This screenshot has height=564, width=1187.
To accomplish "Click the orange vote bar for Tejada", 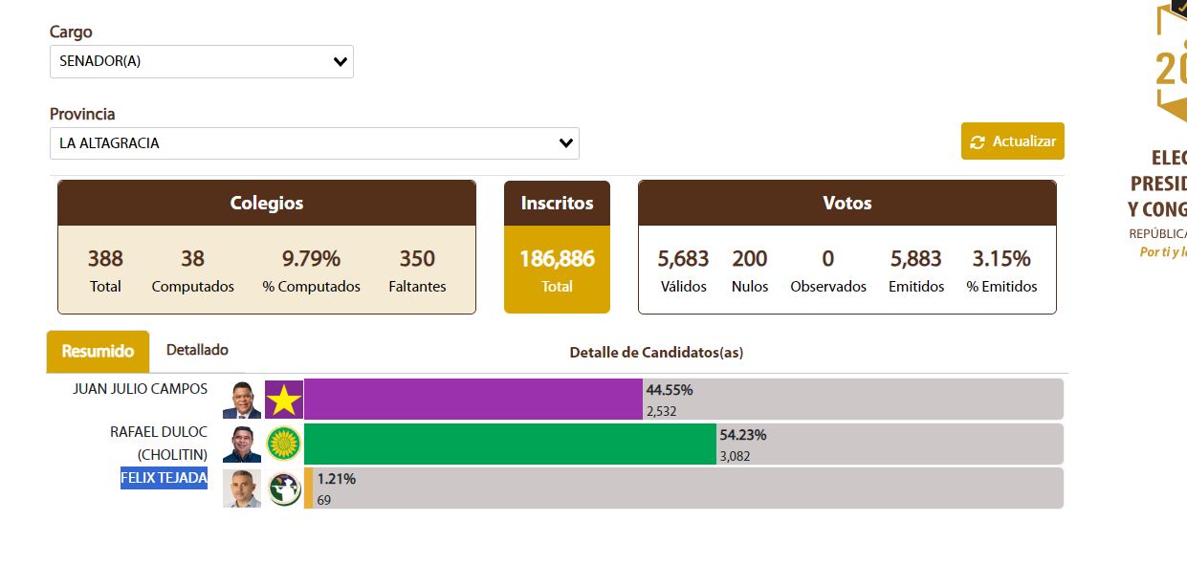I will click(x=308, y=488).
